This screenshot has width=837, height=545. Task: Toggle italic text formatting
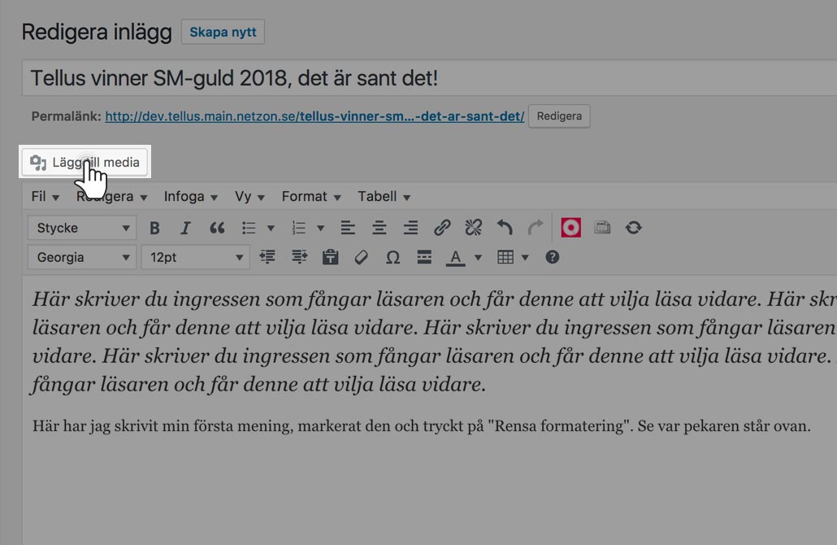tap(185, 228)
